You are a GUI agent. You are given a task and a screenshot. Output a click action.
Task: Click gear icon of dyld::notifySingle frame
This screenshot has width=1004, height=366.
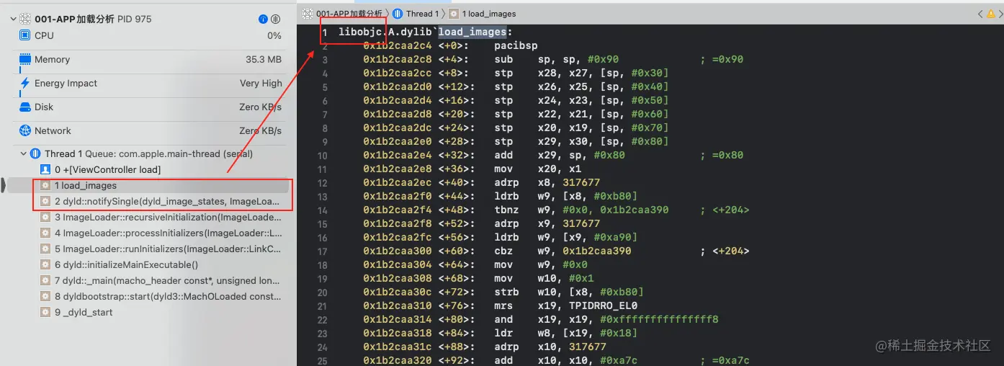pyautogui.click(x=46, y=202)
